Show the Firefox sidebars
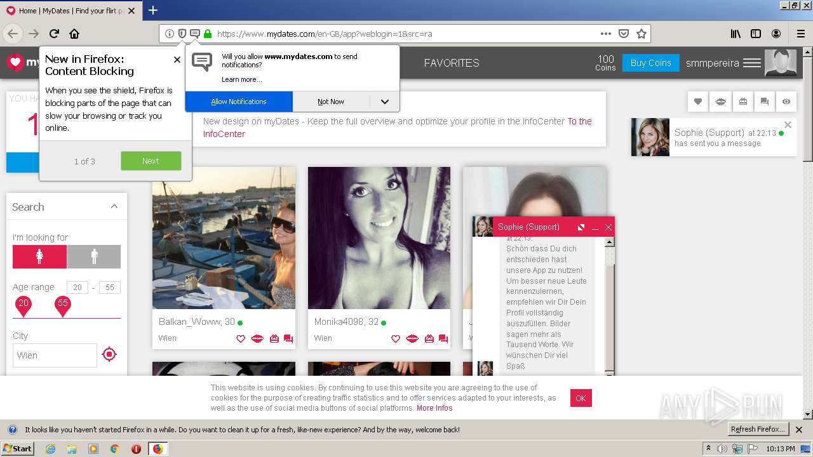This screenshot has height=457, width=813. coord(756,34)
